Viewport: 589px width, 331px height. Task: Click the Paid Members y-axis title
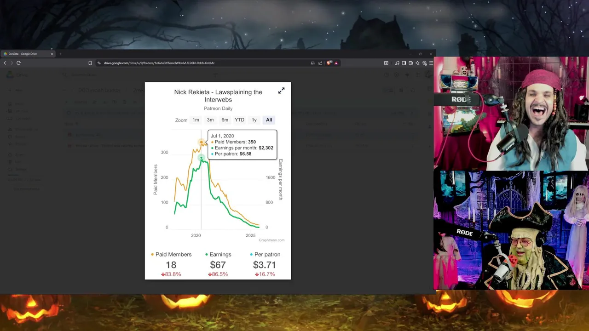click(x=156, y=179)
